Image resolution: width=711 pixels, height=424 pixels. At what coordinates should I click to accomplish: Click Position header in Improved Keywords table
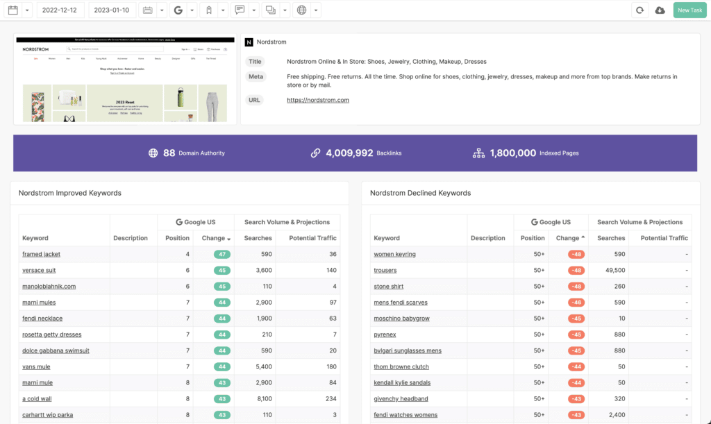(177, 238)
